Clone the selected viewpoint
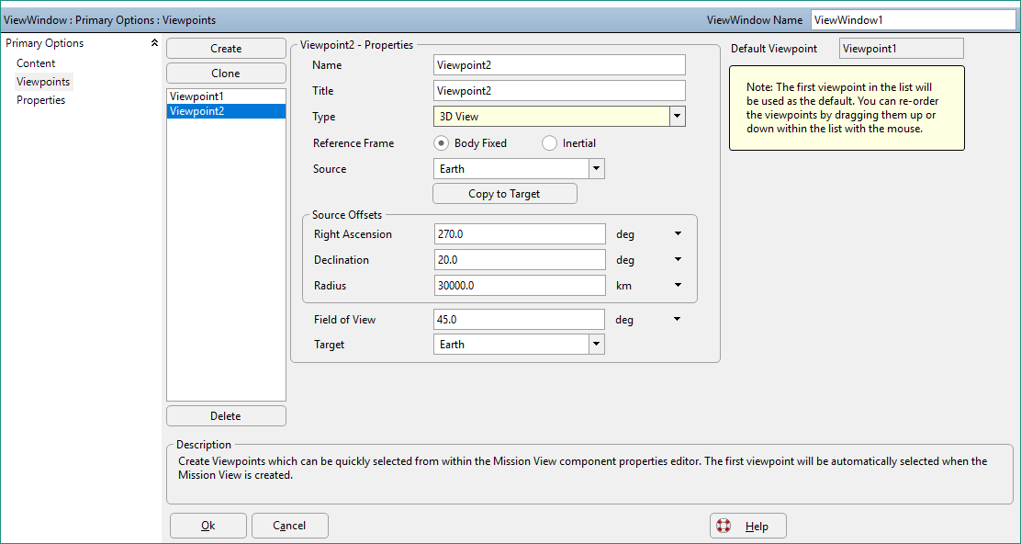1021x544 pixels. (x=225, y=73)
